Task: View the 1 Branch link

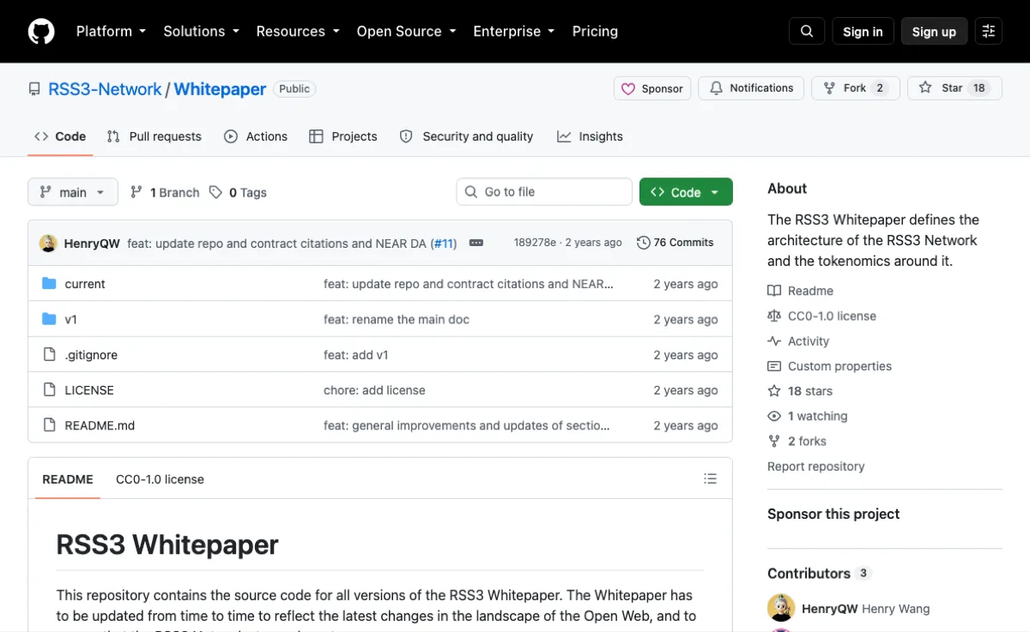Action: click(x=165, y=192)
